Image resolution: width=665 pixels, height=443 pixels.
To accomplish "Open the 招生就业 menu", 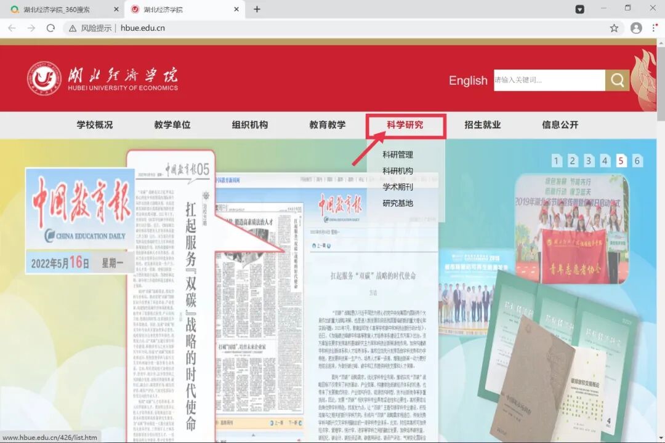I will tap(483, 125).
